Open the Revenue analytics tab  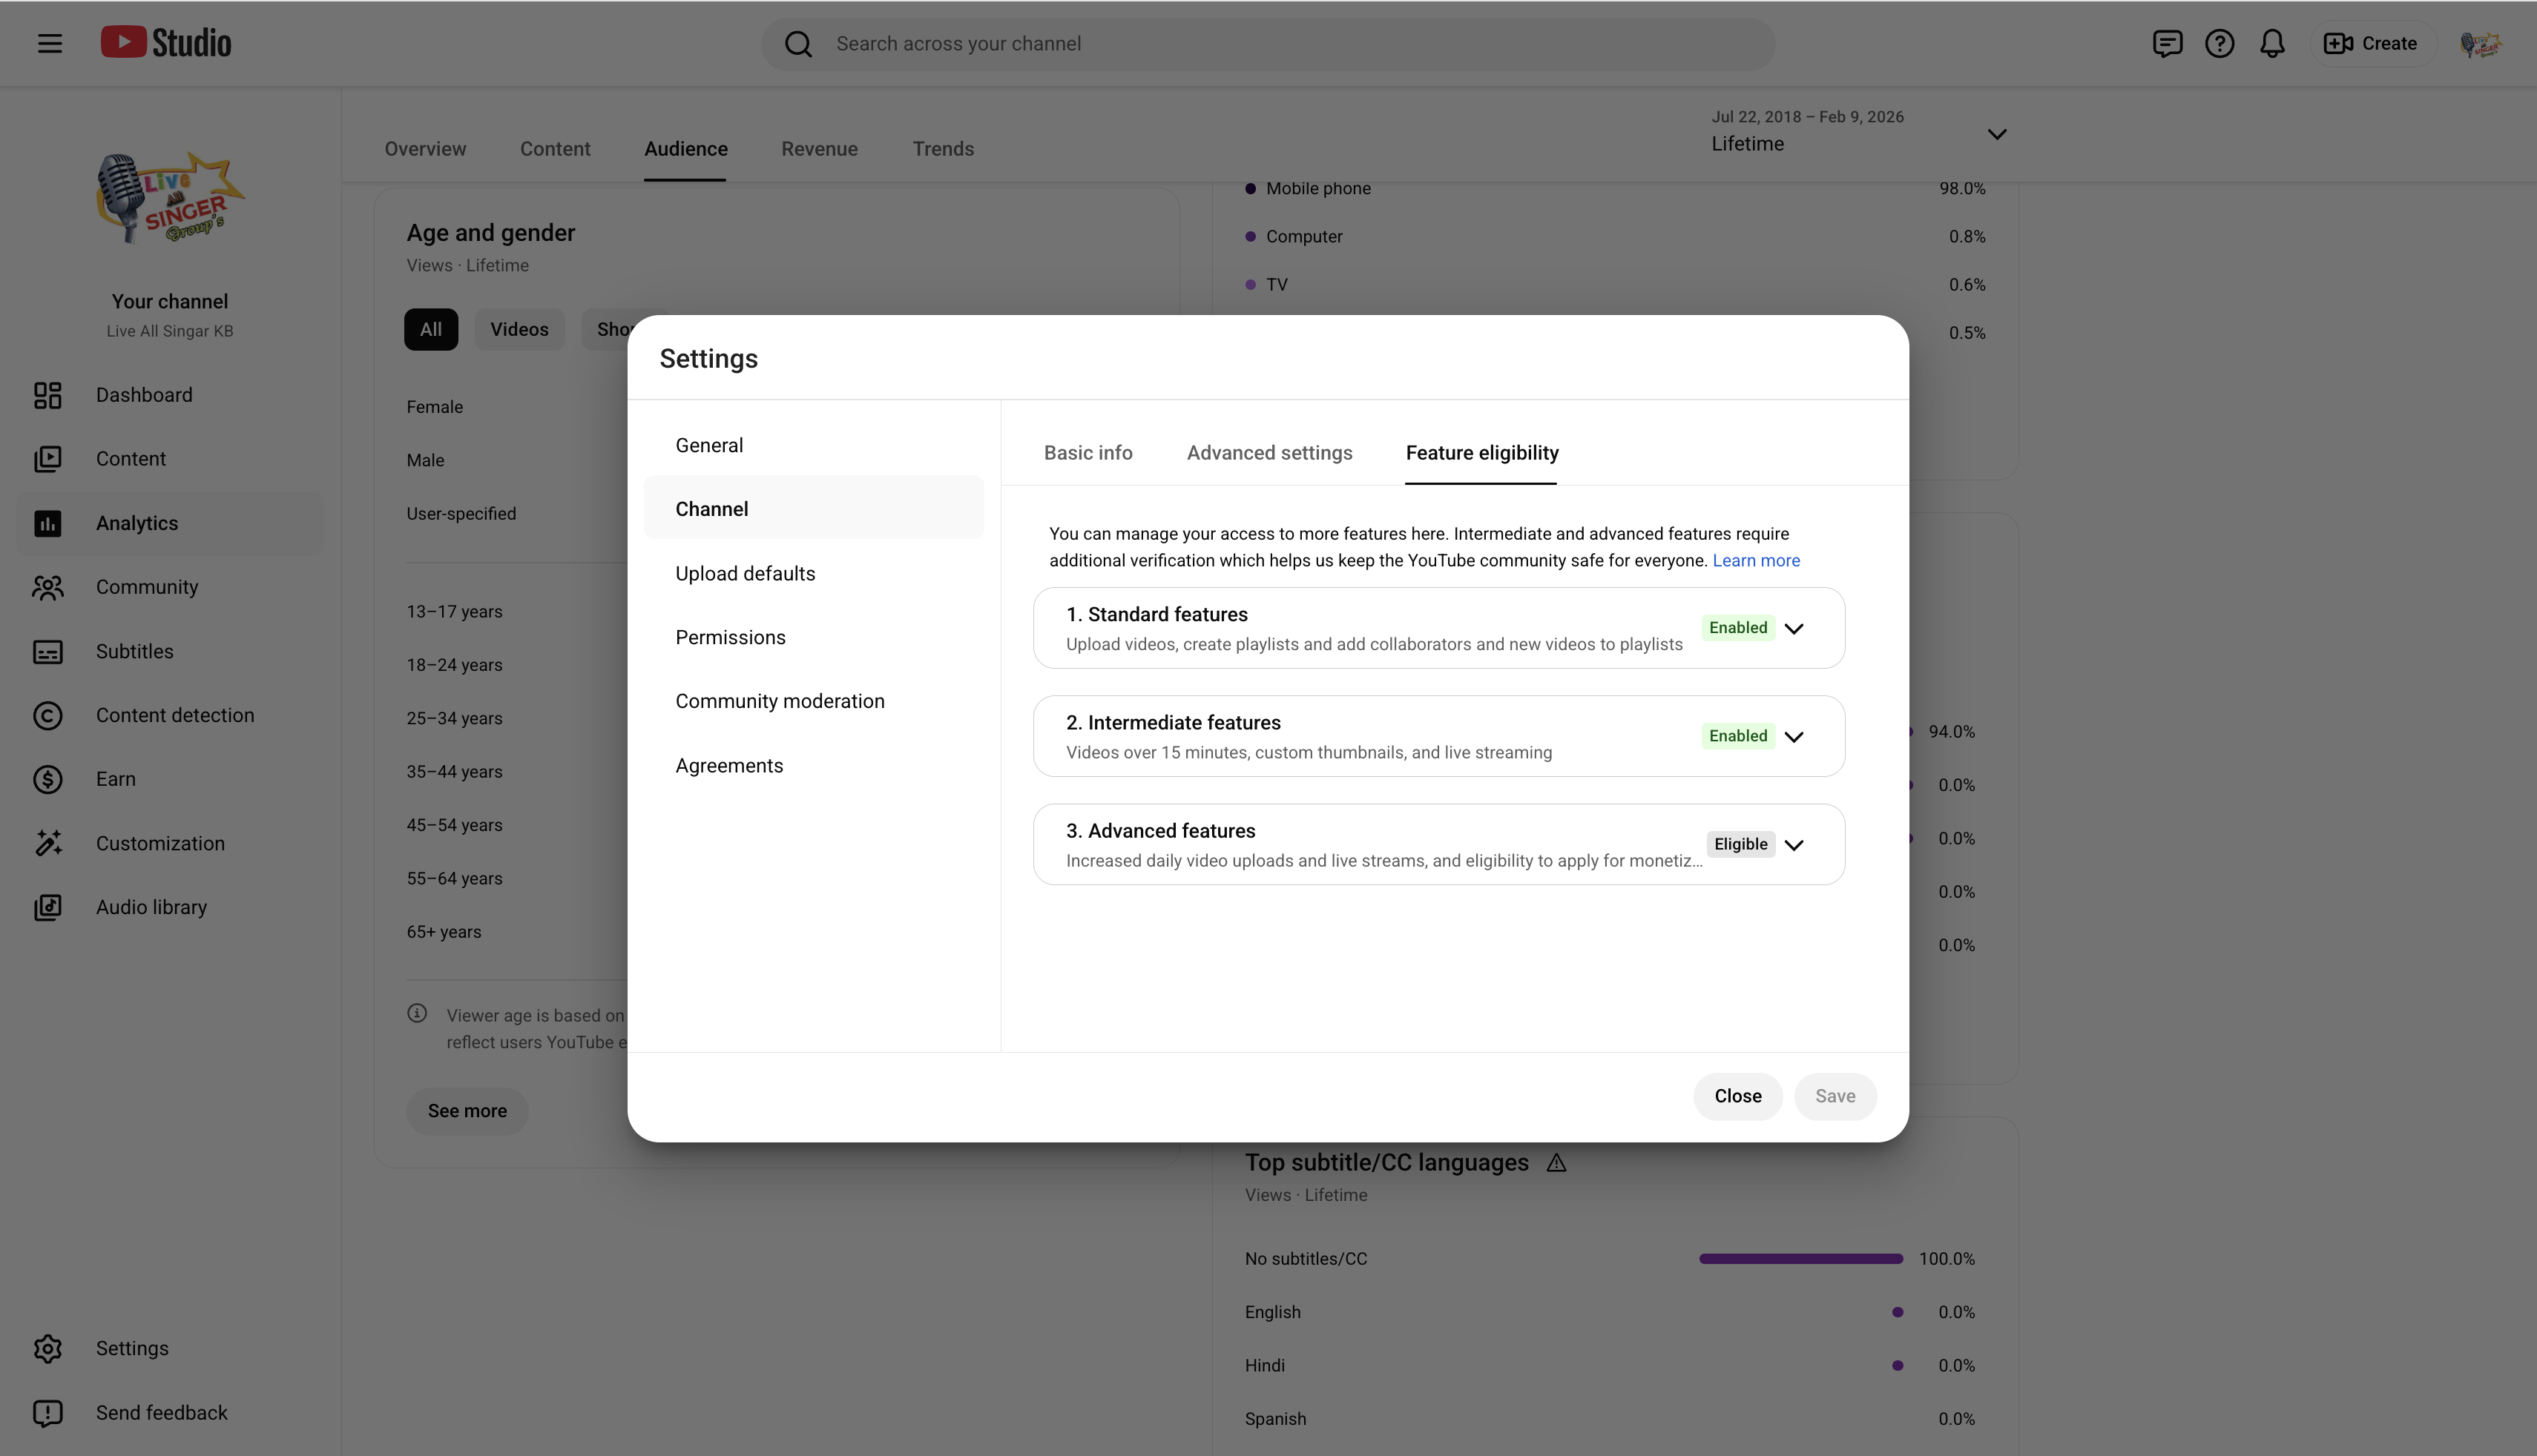(x=819, y=149)
